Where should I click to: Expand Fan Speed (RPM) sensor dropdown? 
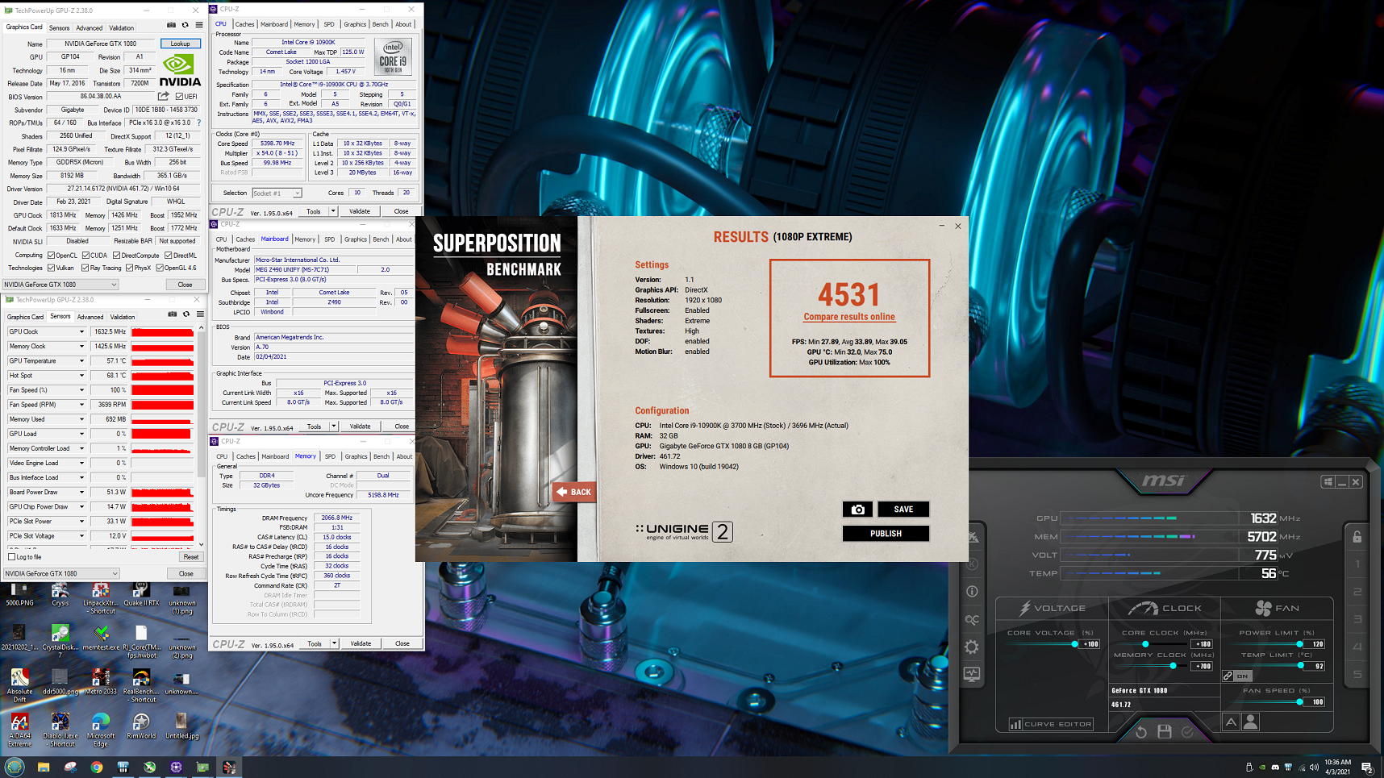tap(81, 405)
